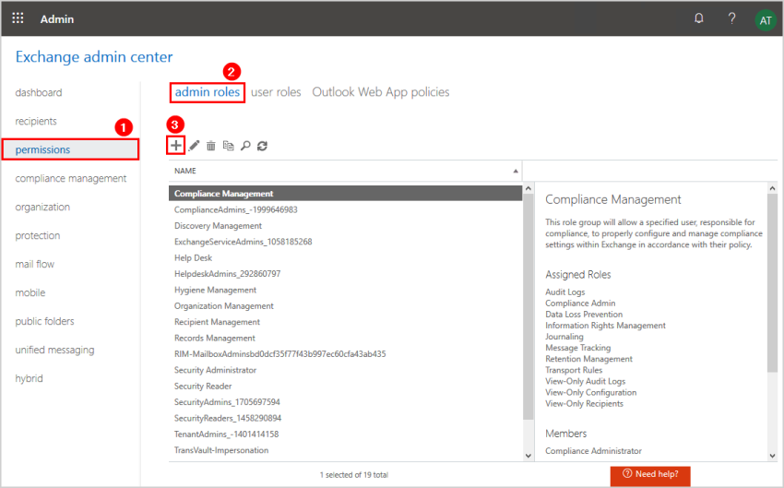The height and width of the screenshot is (488, 784).
Task: Edit the selected role group
Action: (194, 146)
